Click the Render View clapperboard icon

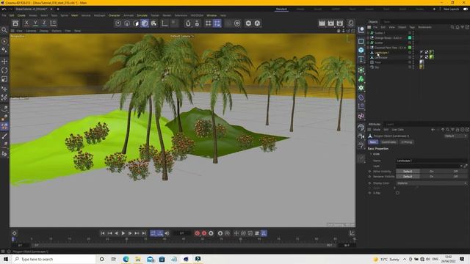click(x=322, y=23)
